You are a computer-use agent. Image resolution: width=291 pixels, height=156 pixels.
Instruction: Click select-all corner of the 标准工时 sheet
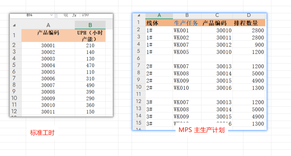tap(14, 25)
